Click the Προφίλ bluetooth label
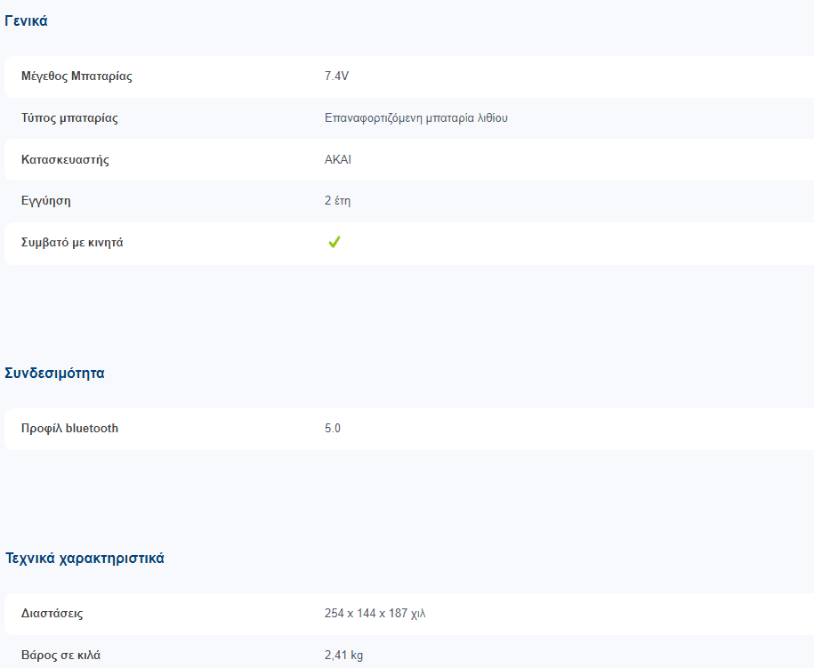Viewport: 814px width, 668px height. pos(69,428)
